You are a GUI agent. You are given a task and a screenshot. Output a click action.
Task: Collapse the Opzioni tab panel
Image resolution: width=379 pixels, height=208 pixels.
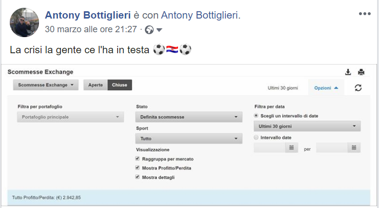(x=326, y=88)
